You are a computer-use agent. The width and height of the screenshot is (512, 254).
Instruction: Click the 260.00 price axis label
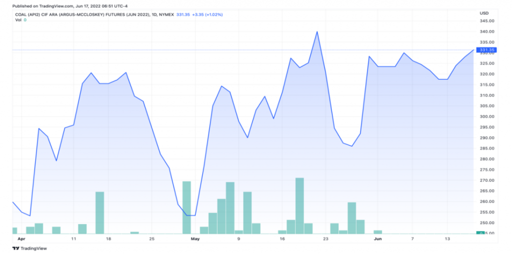(486, 202)
